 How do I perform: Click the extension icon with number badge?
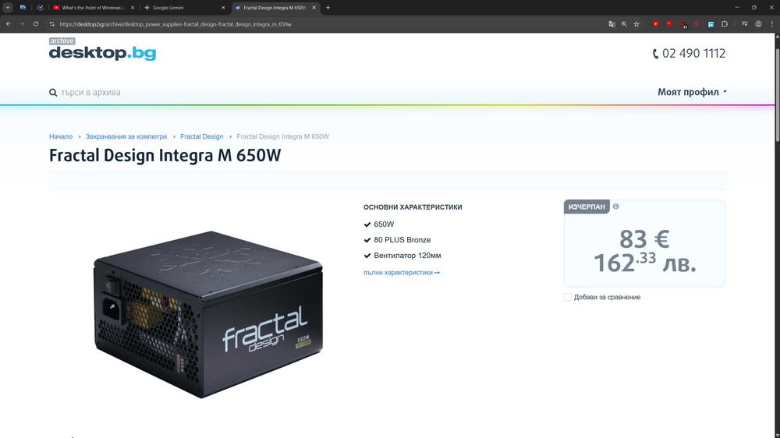click(683, 24)
